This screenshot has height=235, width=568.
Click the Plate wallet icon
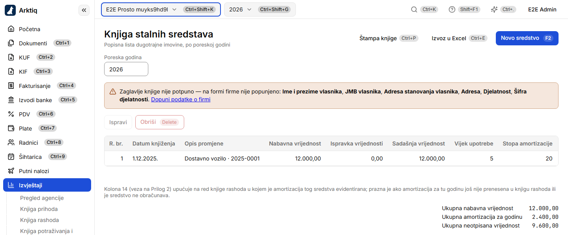tap(11, 129)
